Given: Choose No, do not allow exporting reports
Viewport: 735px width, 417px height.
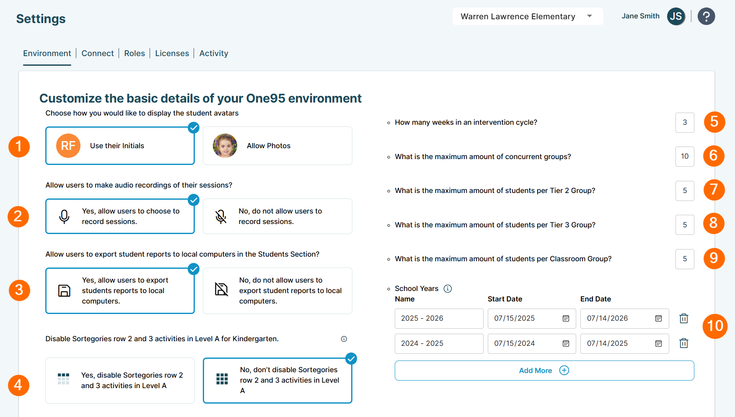Looking at the screenshot, I should coord(277,291).
